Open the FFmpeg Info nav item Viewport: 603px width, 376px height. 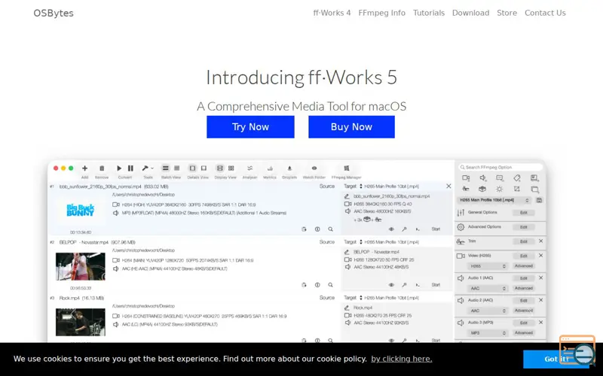[382, 13]
